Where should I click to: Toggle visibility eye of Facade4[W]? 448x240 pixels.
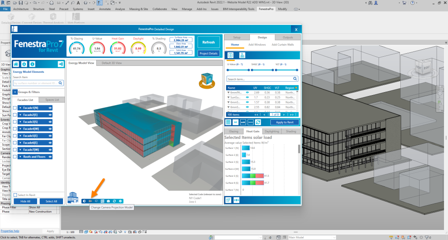50,129
